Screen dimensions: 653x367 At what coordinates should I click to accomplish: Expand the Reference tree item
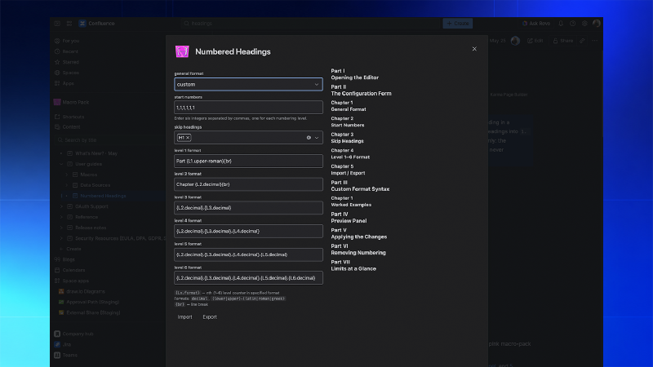tap(62, 217)
